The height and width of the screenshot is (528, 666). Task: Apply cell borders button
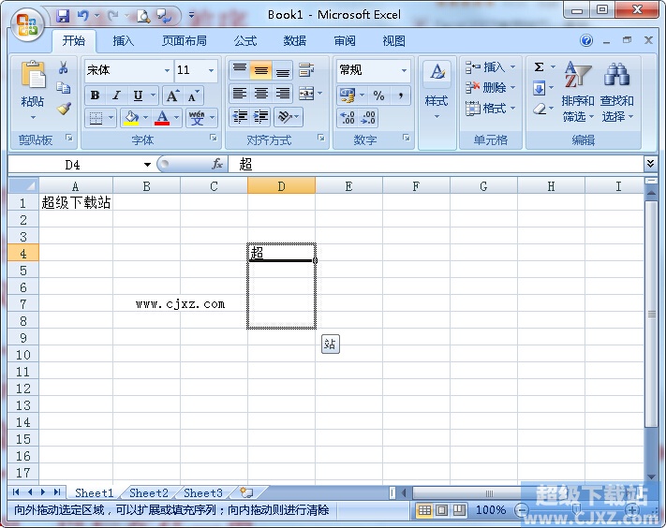(x=96, y=118)
